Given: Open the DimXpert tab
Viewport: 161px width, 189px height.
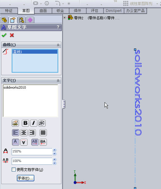Looking at the screenshot, I should [114, 11].
